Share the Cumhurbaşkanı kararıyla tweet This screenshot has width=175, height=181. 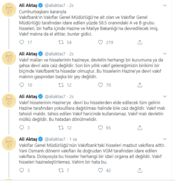click(140, 42)
